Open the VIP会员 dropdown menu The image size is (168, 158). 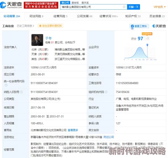coord(160,7)
